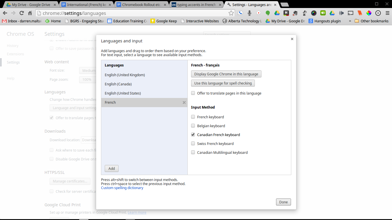Click the Manage certificates button
This screenshot has height=220, width=392.
pos(70,181)
